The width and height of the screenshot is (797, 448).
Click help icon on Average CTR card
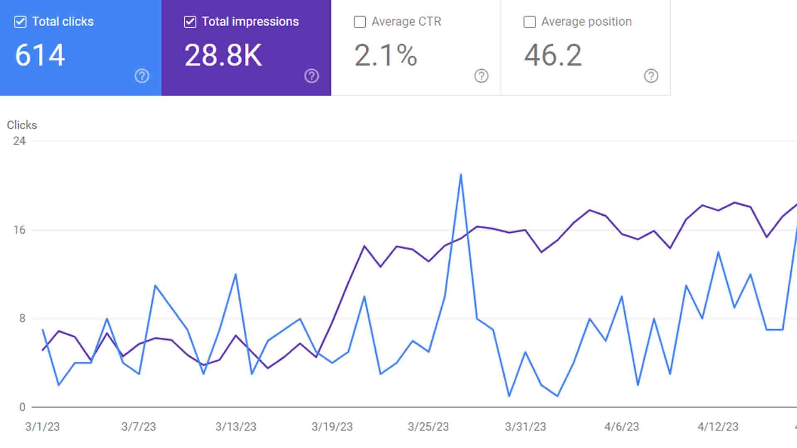coord(482,76)
